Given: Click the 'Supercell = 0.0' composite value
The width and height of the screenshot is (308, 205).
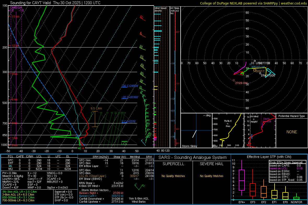Looking at the screenshot, I should tap(63, 192).
